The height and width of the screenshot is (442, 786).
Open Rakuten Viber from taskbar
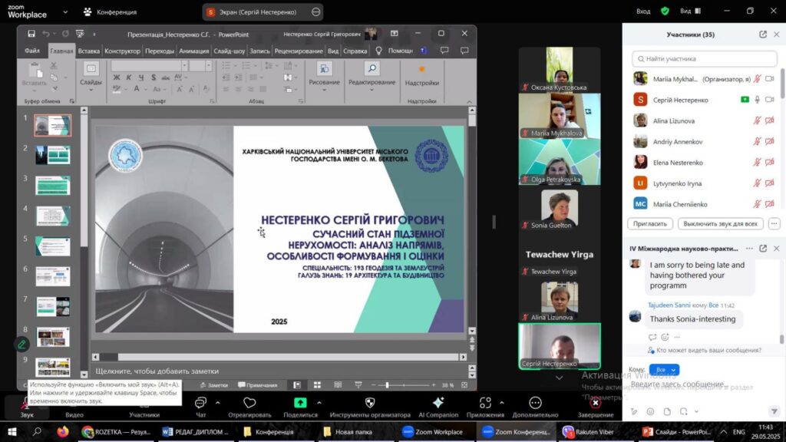click(588, 431)
